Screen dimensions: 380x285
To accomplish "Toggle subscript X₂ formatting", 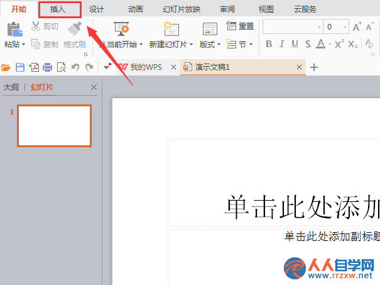I will pyautogui.click(x=352, y=44).
